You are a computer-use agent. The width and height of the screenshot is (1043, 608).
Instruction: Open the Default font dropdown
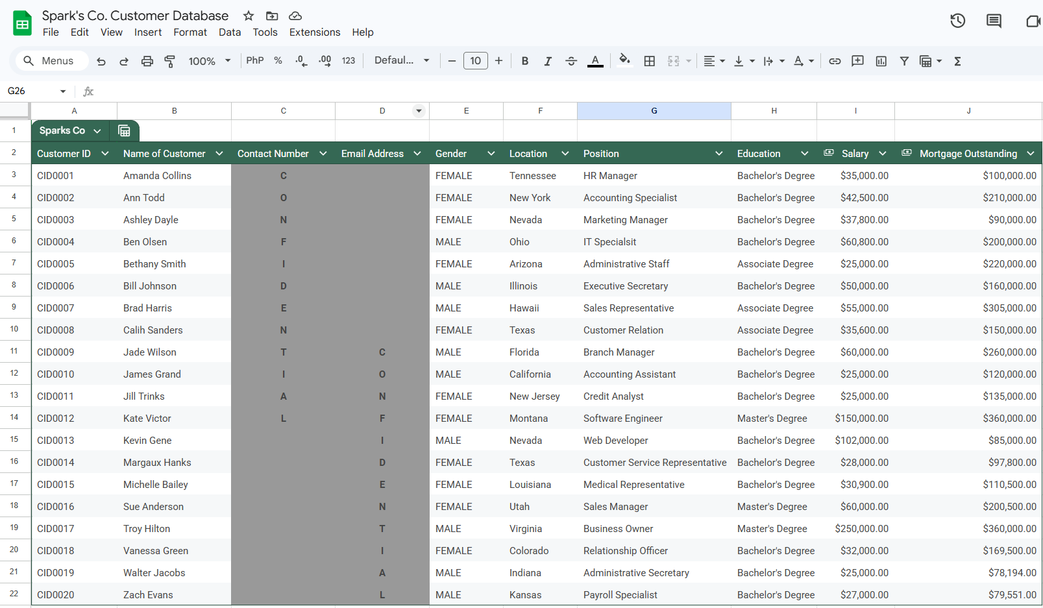tap(402, 60)
